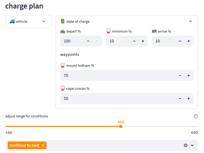Decrease mount hotham % with minus
204x153 pixels.
[180, 76]
